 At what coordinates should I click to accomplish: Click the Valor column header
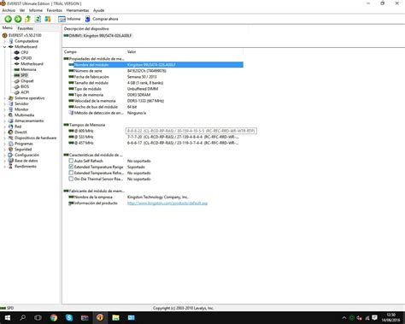coord(132,52)
